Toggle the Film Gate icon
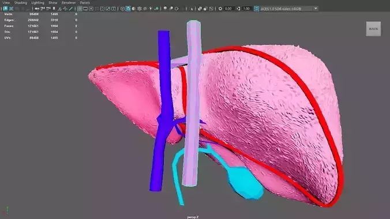 pyautogui.click(x=85, y=9)
